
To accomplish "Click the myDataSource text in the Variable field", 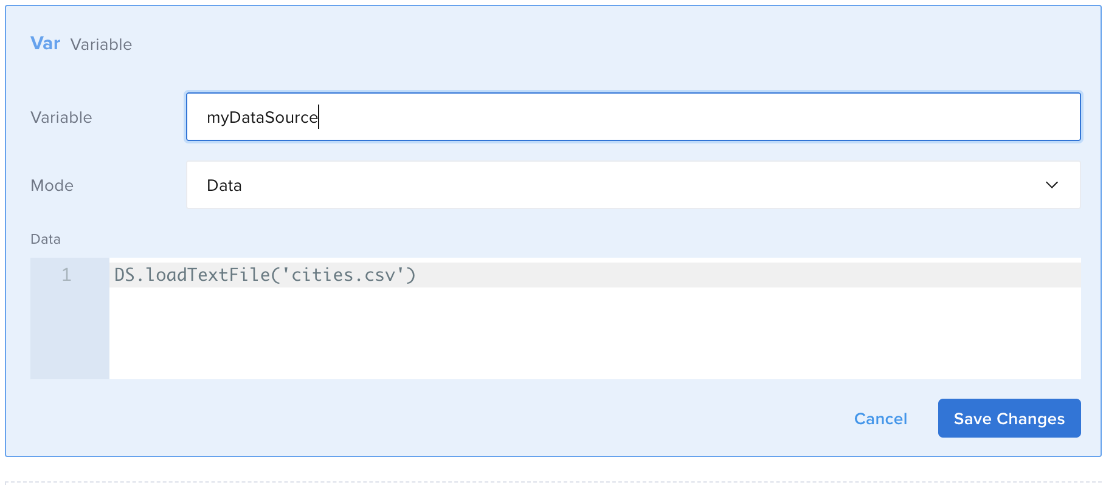I will coord(262,117).
